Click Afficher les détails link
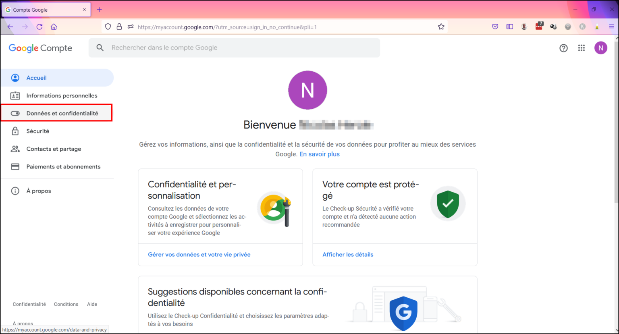Screen dimensions: 619x334 (x=348, y=255)
